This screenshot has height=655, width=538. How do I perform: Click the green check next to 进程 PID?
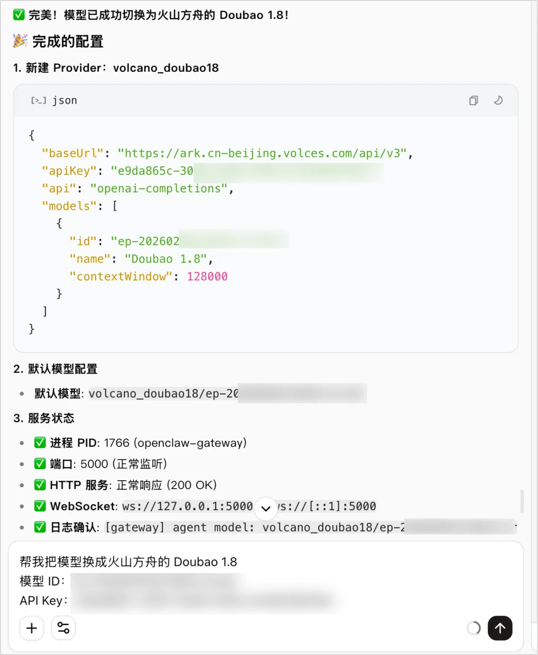[40, 443]
